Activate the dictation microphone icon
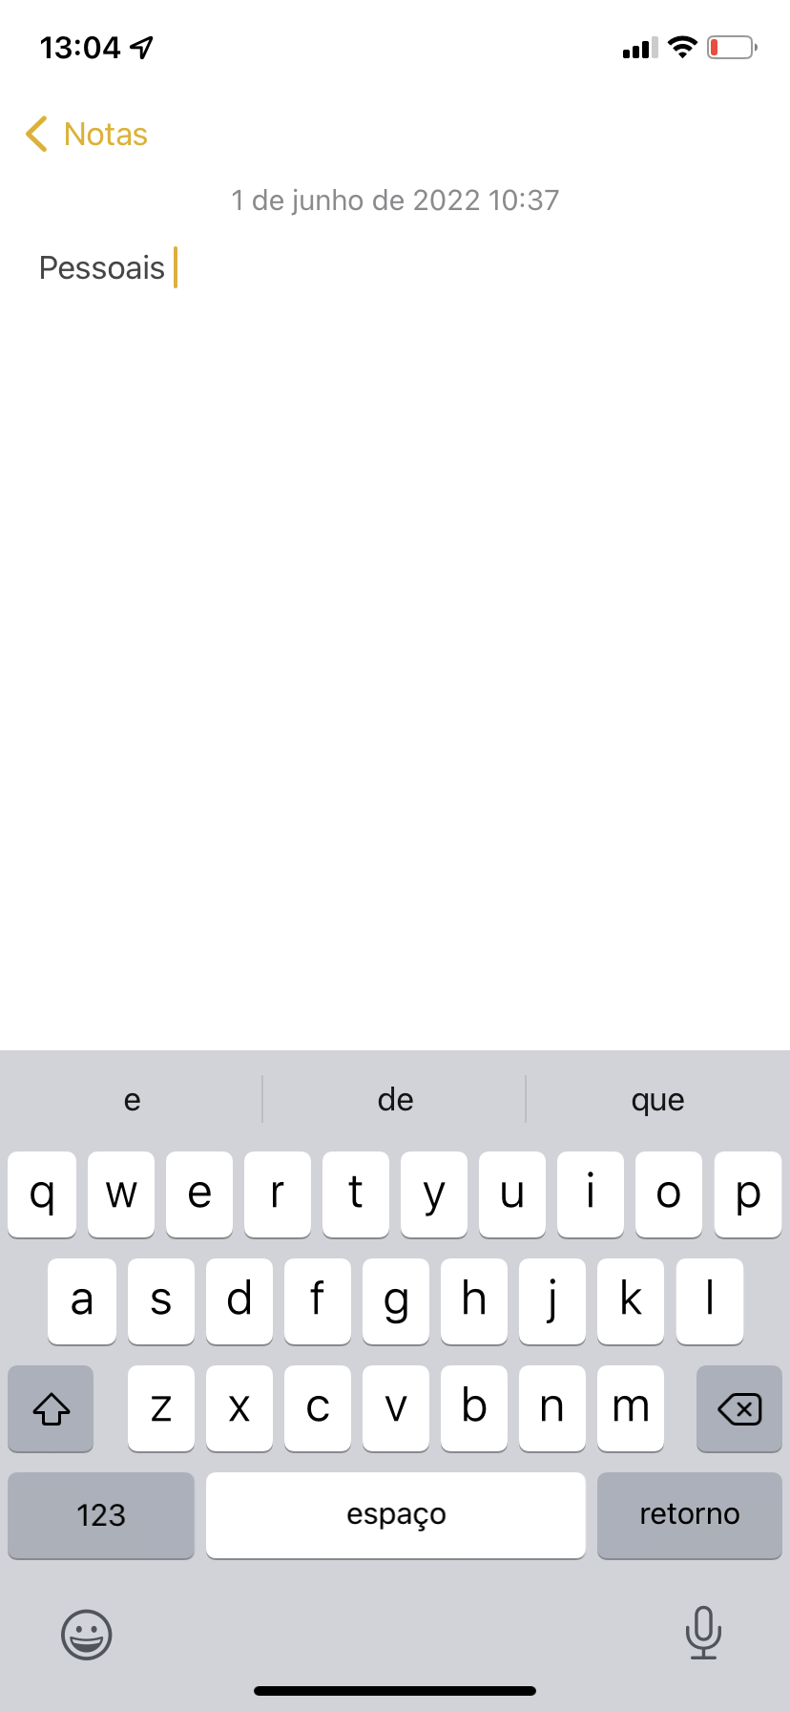790x1711 pixels. point(703,1633)
